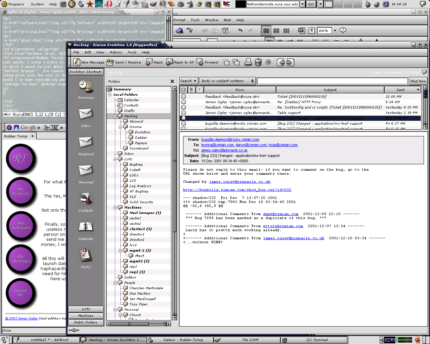Click the attachment paperclip column header
This screenshot has width=430, height=344.
(x=191, y=90)
